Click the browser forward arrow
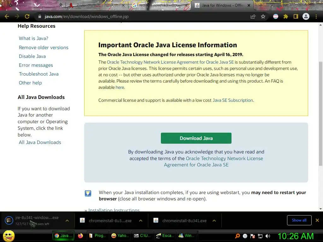This screenshot has width=323, height=242. coord(17,16)
